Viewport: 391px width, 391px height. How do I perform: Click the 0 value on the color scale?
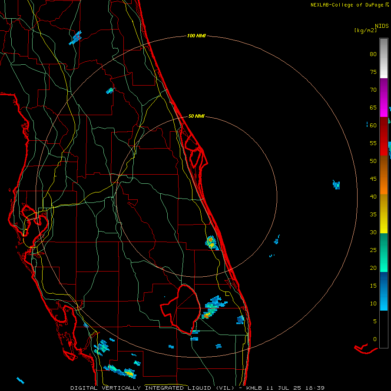coord(375,339)
